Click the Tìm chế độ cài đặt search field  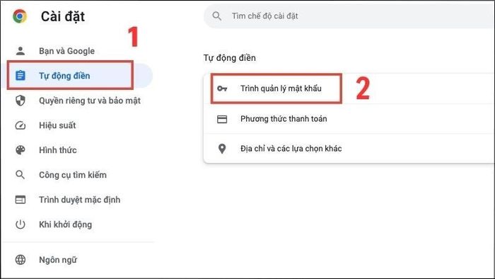coord(349,16)
